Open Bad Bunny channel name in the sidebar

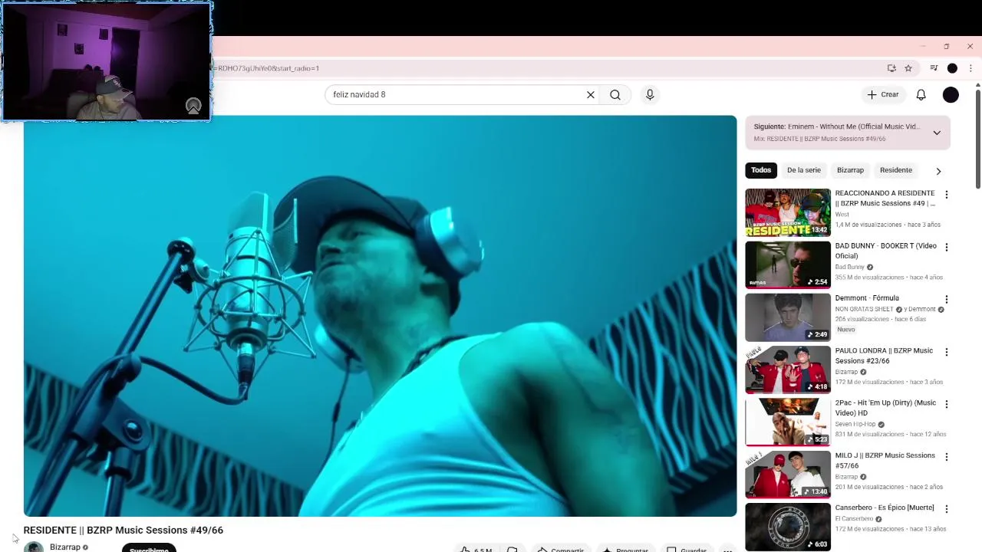849,267
